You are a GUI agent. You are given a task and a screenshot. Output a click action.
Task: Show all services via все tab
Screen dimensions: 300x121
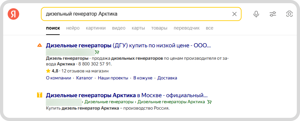(210, 28)
